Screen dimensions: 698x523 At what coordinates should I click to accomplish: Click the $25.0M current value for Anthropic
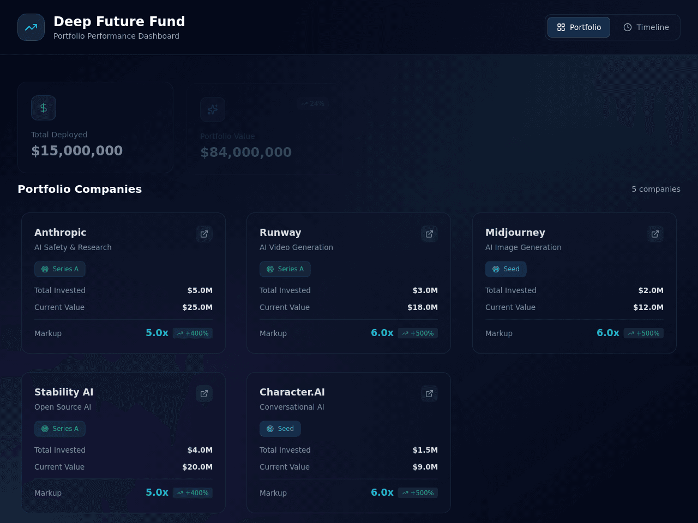click(197, 307)
